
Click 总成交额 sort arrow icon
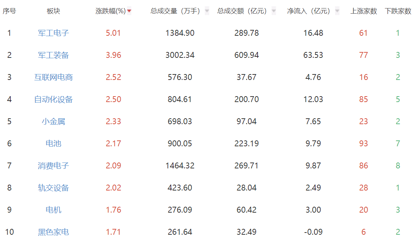click(x=273, y=11)
